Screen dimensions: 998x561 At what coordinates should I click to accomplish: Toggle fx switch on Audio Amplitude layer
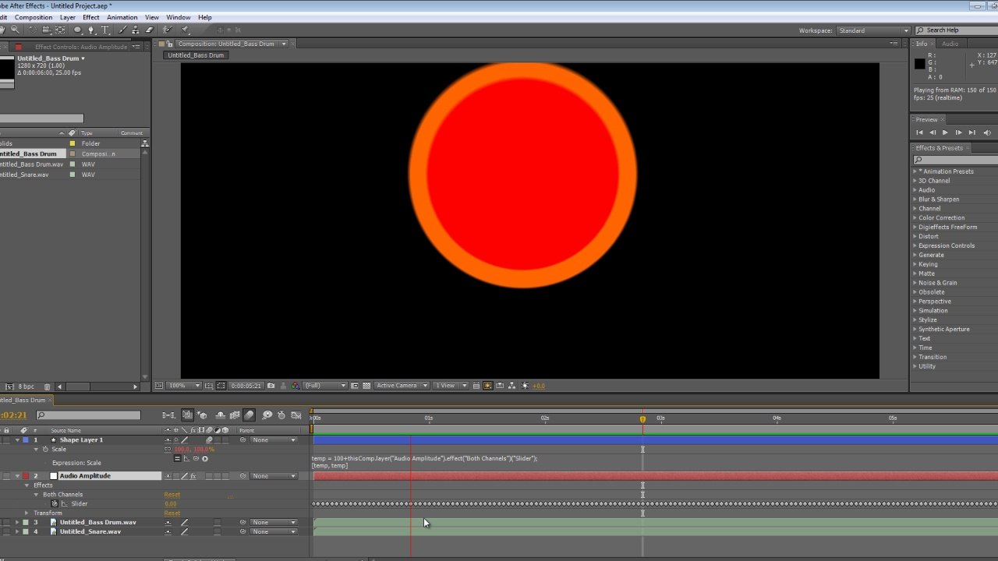(x=193, y=476)
